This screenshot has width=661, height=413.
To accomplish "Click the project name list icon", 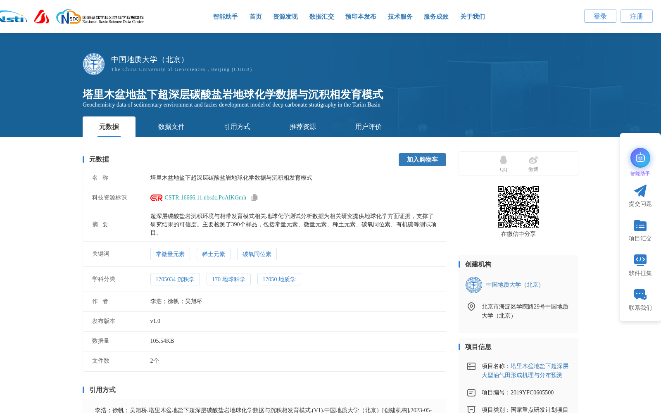I will [471, 366].
